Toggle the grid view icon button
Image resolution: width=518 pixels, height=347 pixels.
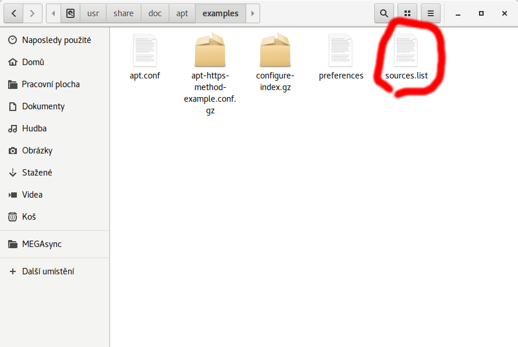[407, 13]
